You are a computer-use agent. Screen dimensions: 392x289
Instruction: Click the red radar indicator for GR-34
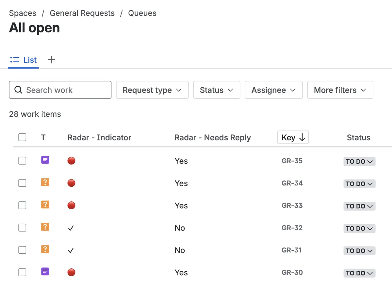coord(71,183)
